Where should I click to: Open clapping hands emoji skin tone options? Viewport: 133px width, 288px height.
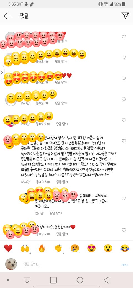63,253
